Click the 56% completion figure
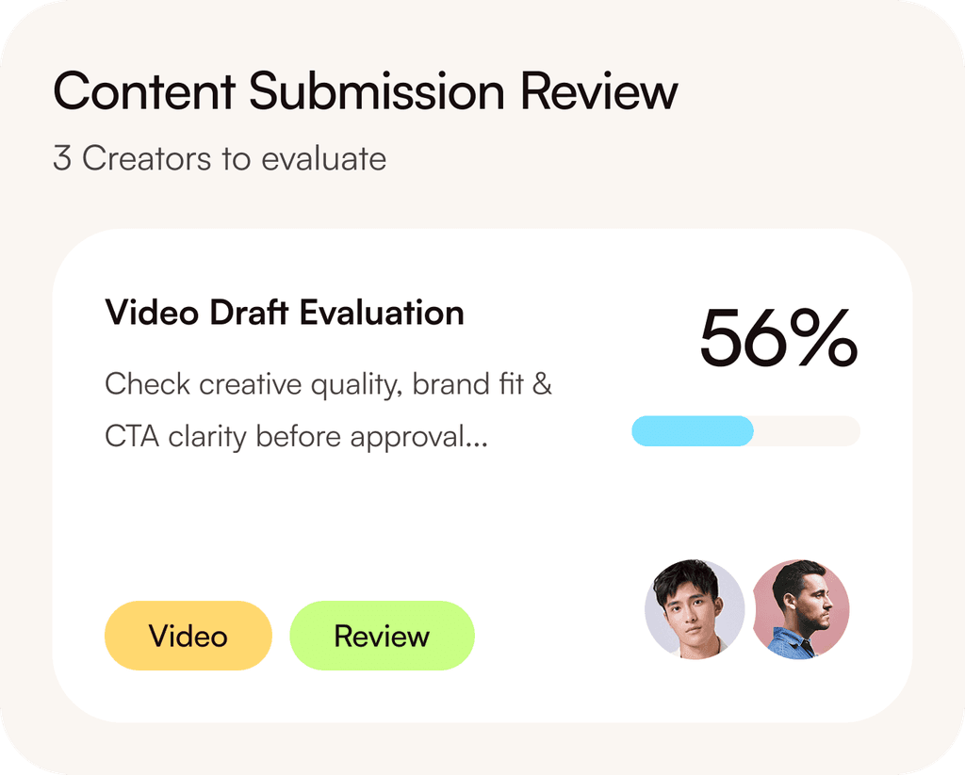This screenshot has width=965, height=775. (777, 339)
